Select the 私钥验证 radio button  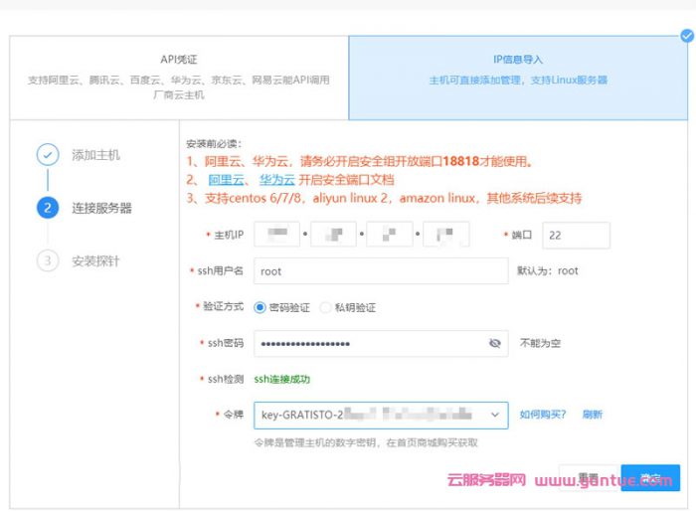point(326,307)
